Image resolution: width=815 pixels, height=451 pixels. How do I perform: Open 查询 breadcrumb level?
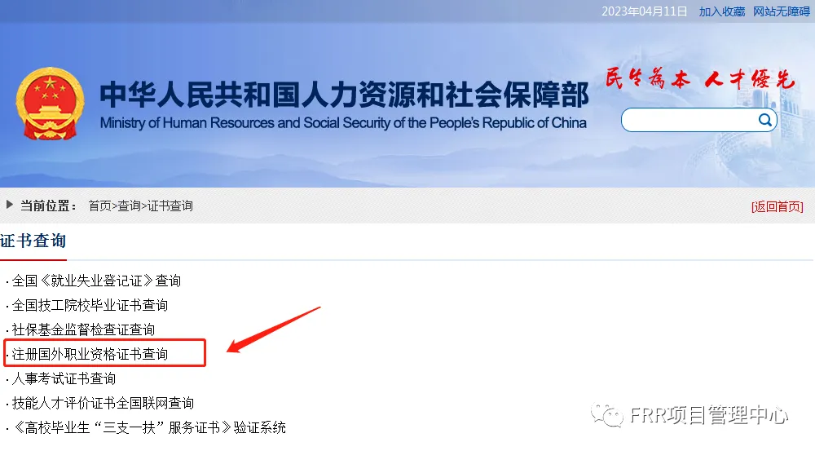[129, 206]
